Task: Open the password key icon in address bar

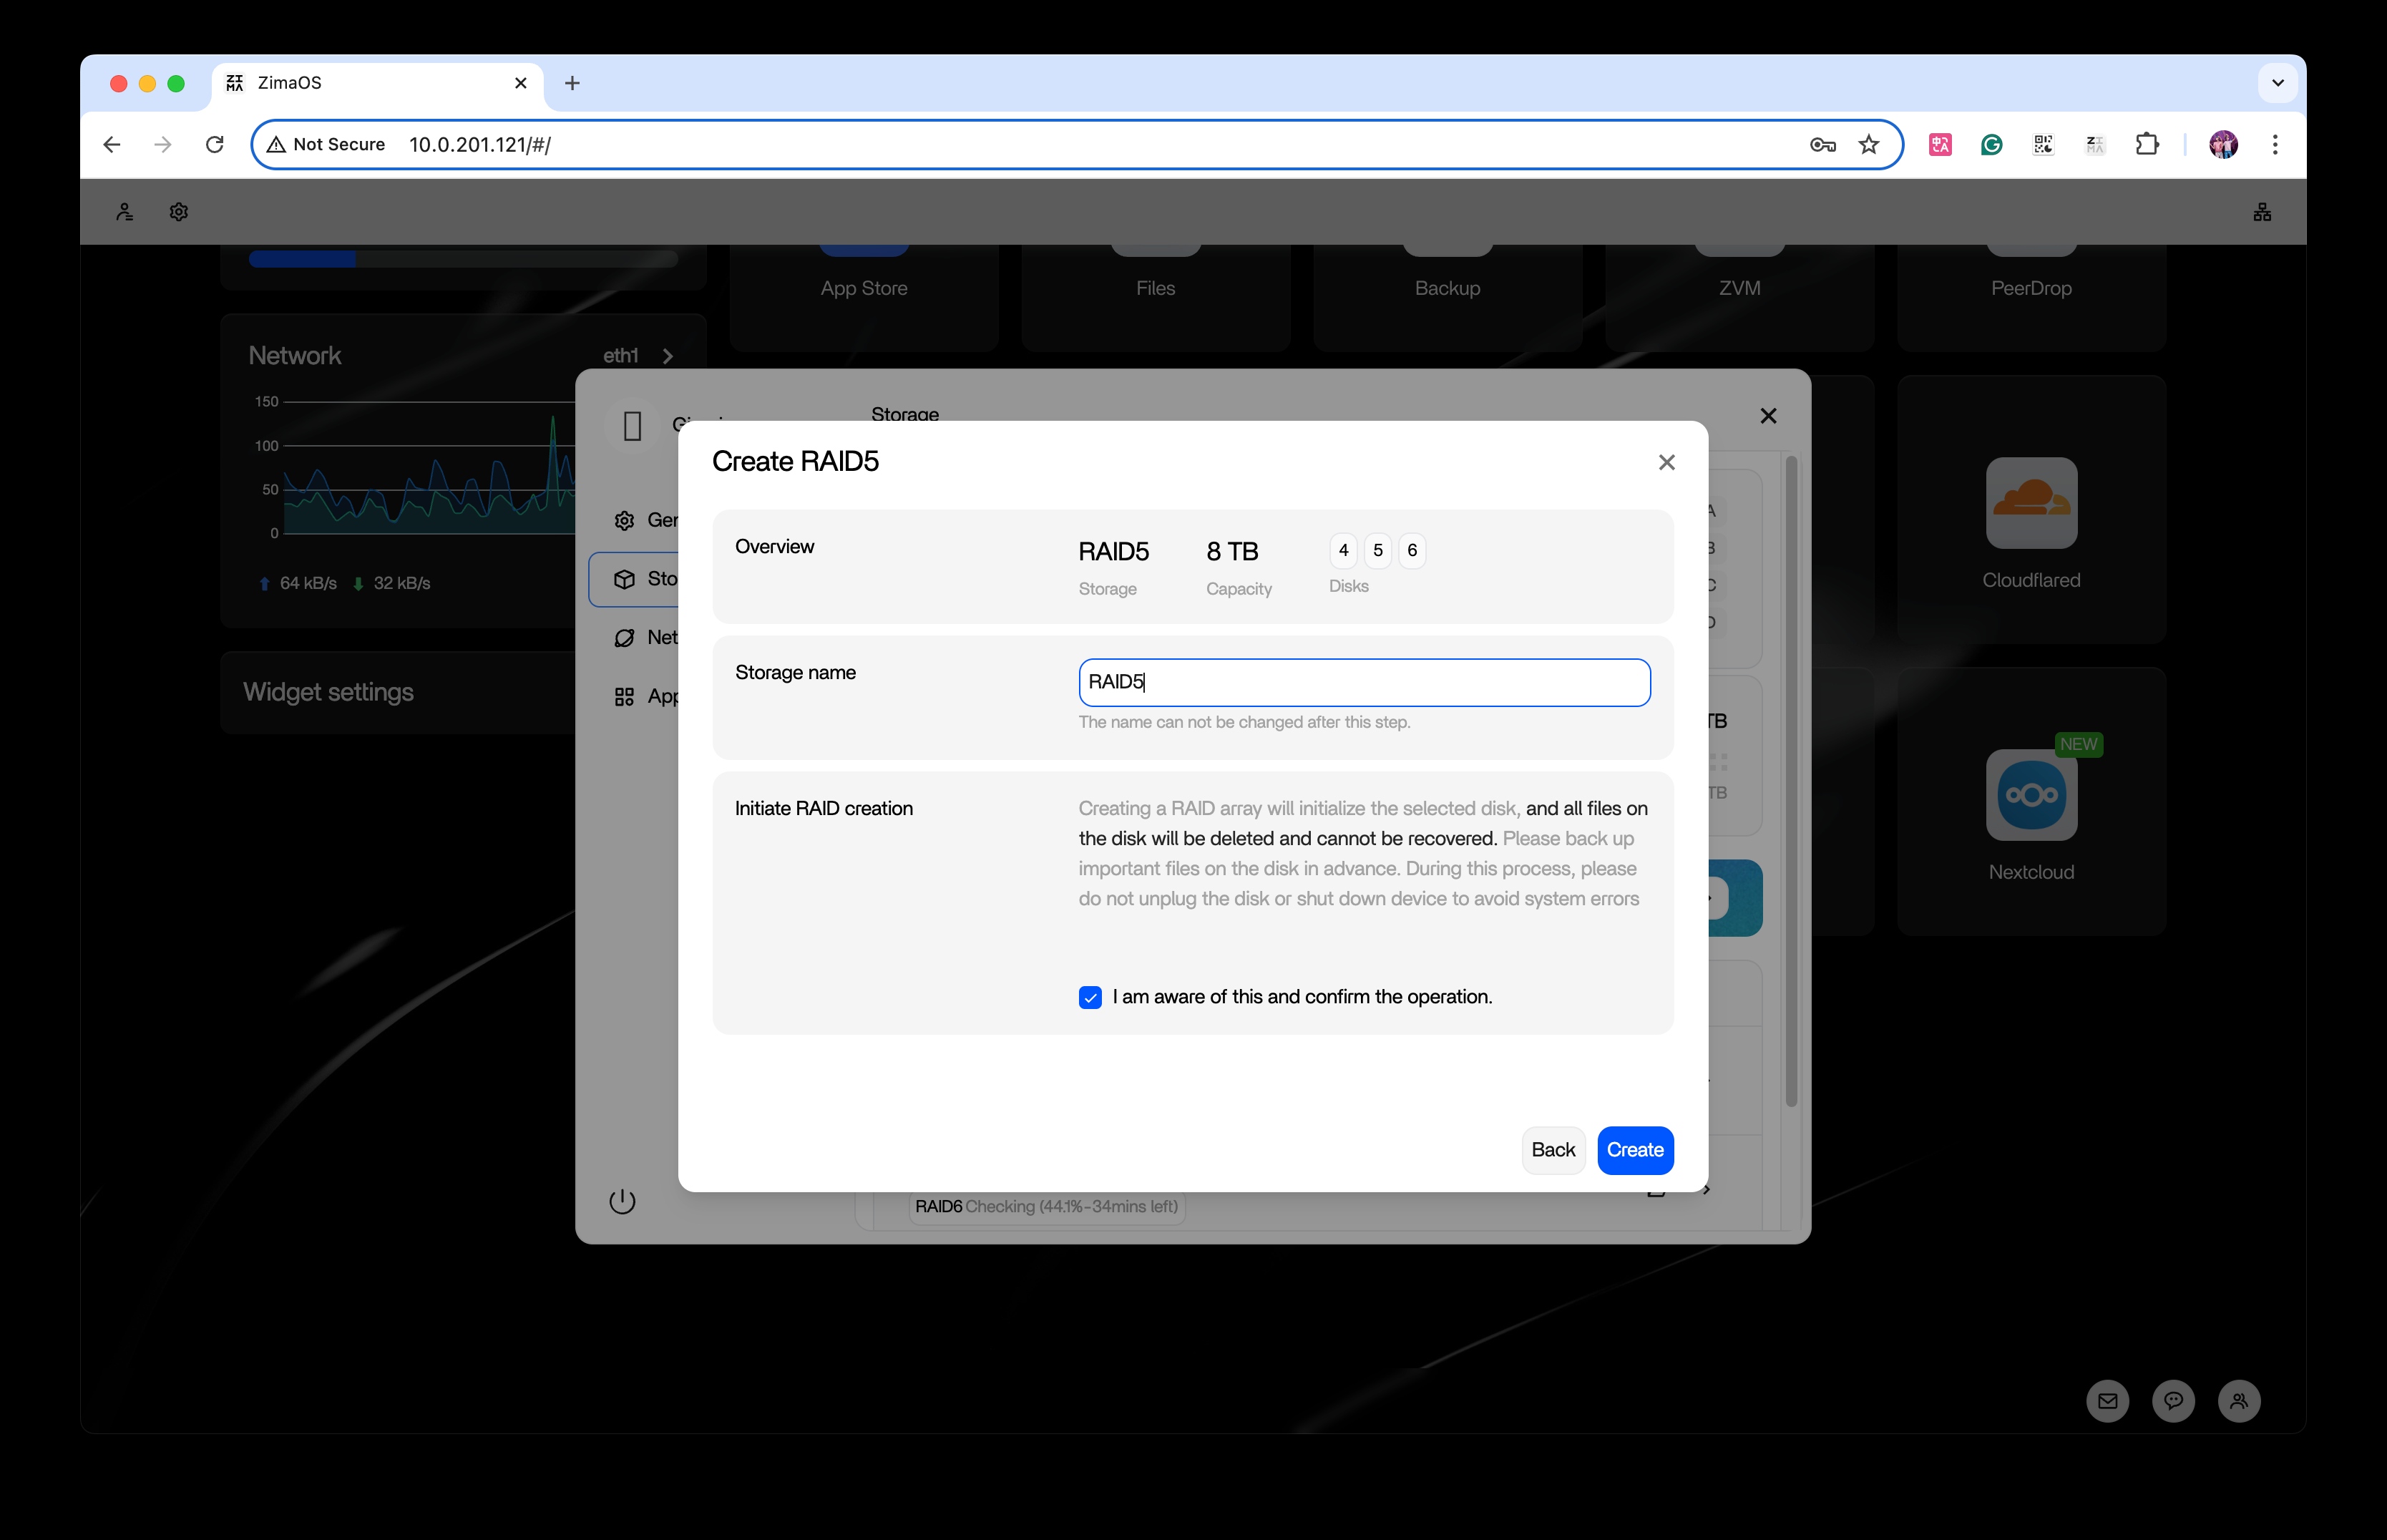Action: (1822, 144)
